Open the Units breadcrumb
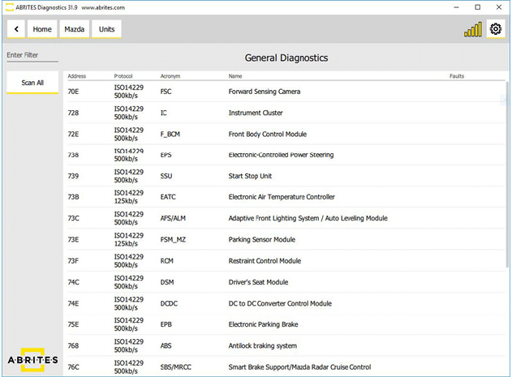The width and height of the screenshot is (512, 377). point(106,29)
